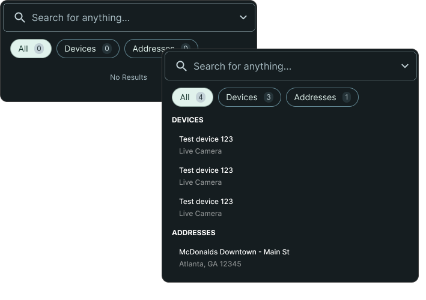Select the 'Devices 0' chip in the back panel

click(x=88, y=49)
